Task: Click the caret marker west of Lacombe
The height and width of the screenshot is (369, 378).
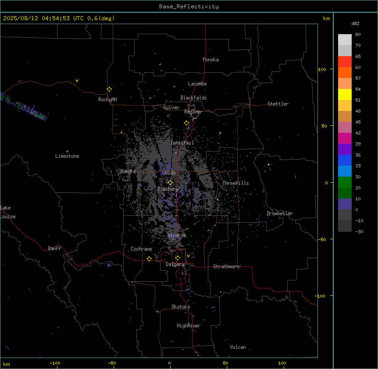Action: coord(174,86)
